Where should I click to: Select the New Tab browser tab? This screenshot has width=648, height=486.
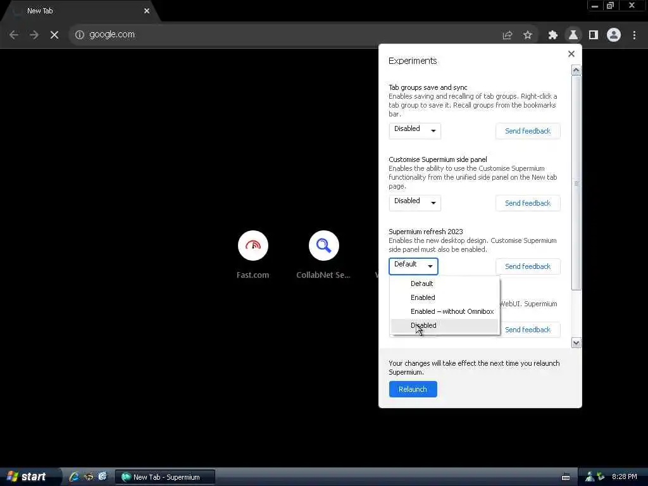(x=78, y=11)
